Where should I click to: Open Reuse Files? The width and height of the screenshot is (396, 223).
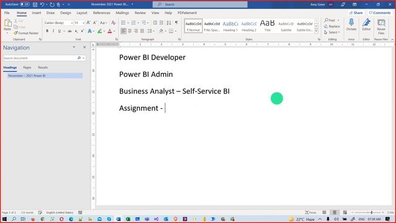click(x=381, y=26)
